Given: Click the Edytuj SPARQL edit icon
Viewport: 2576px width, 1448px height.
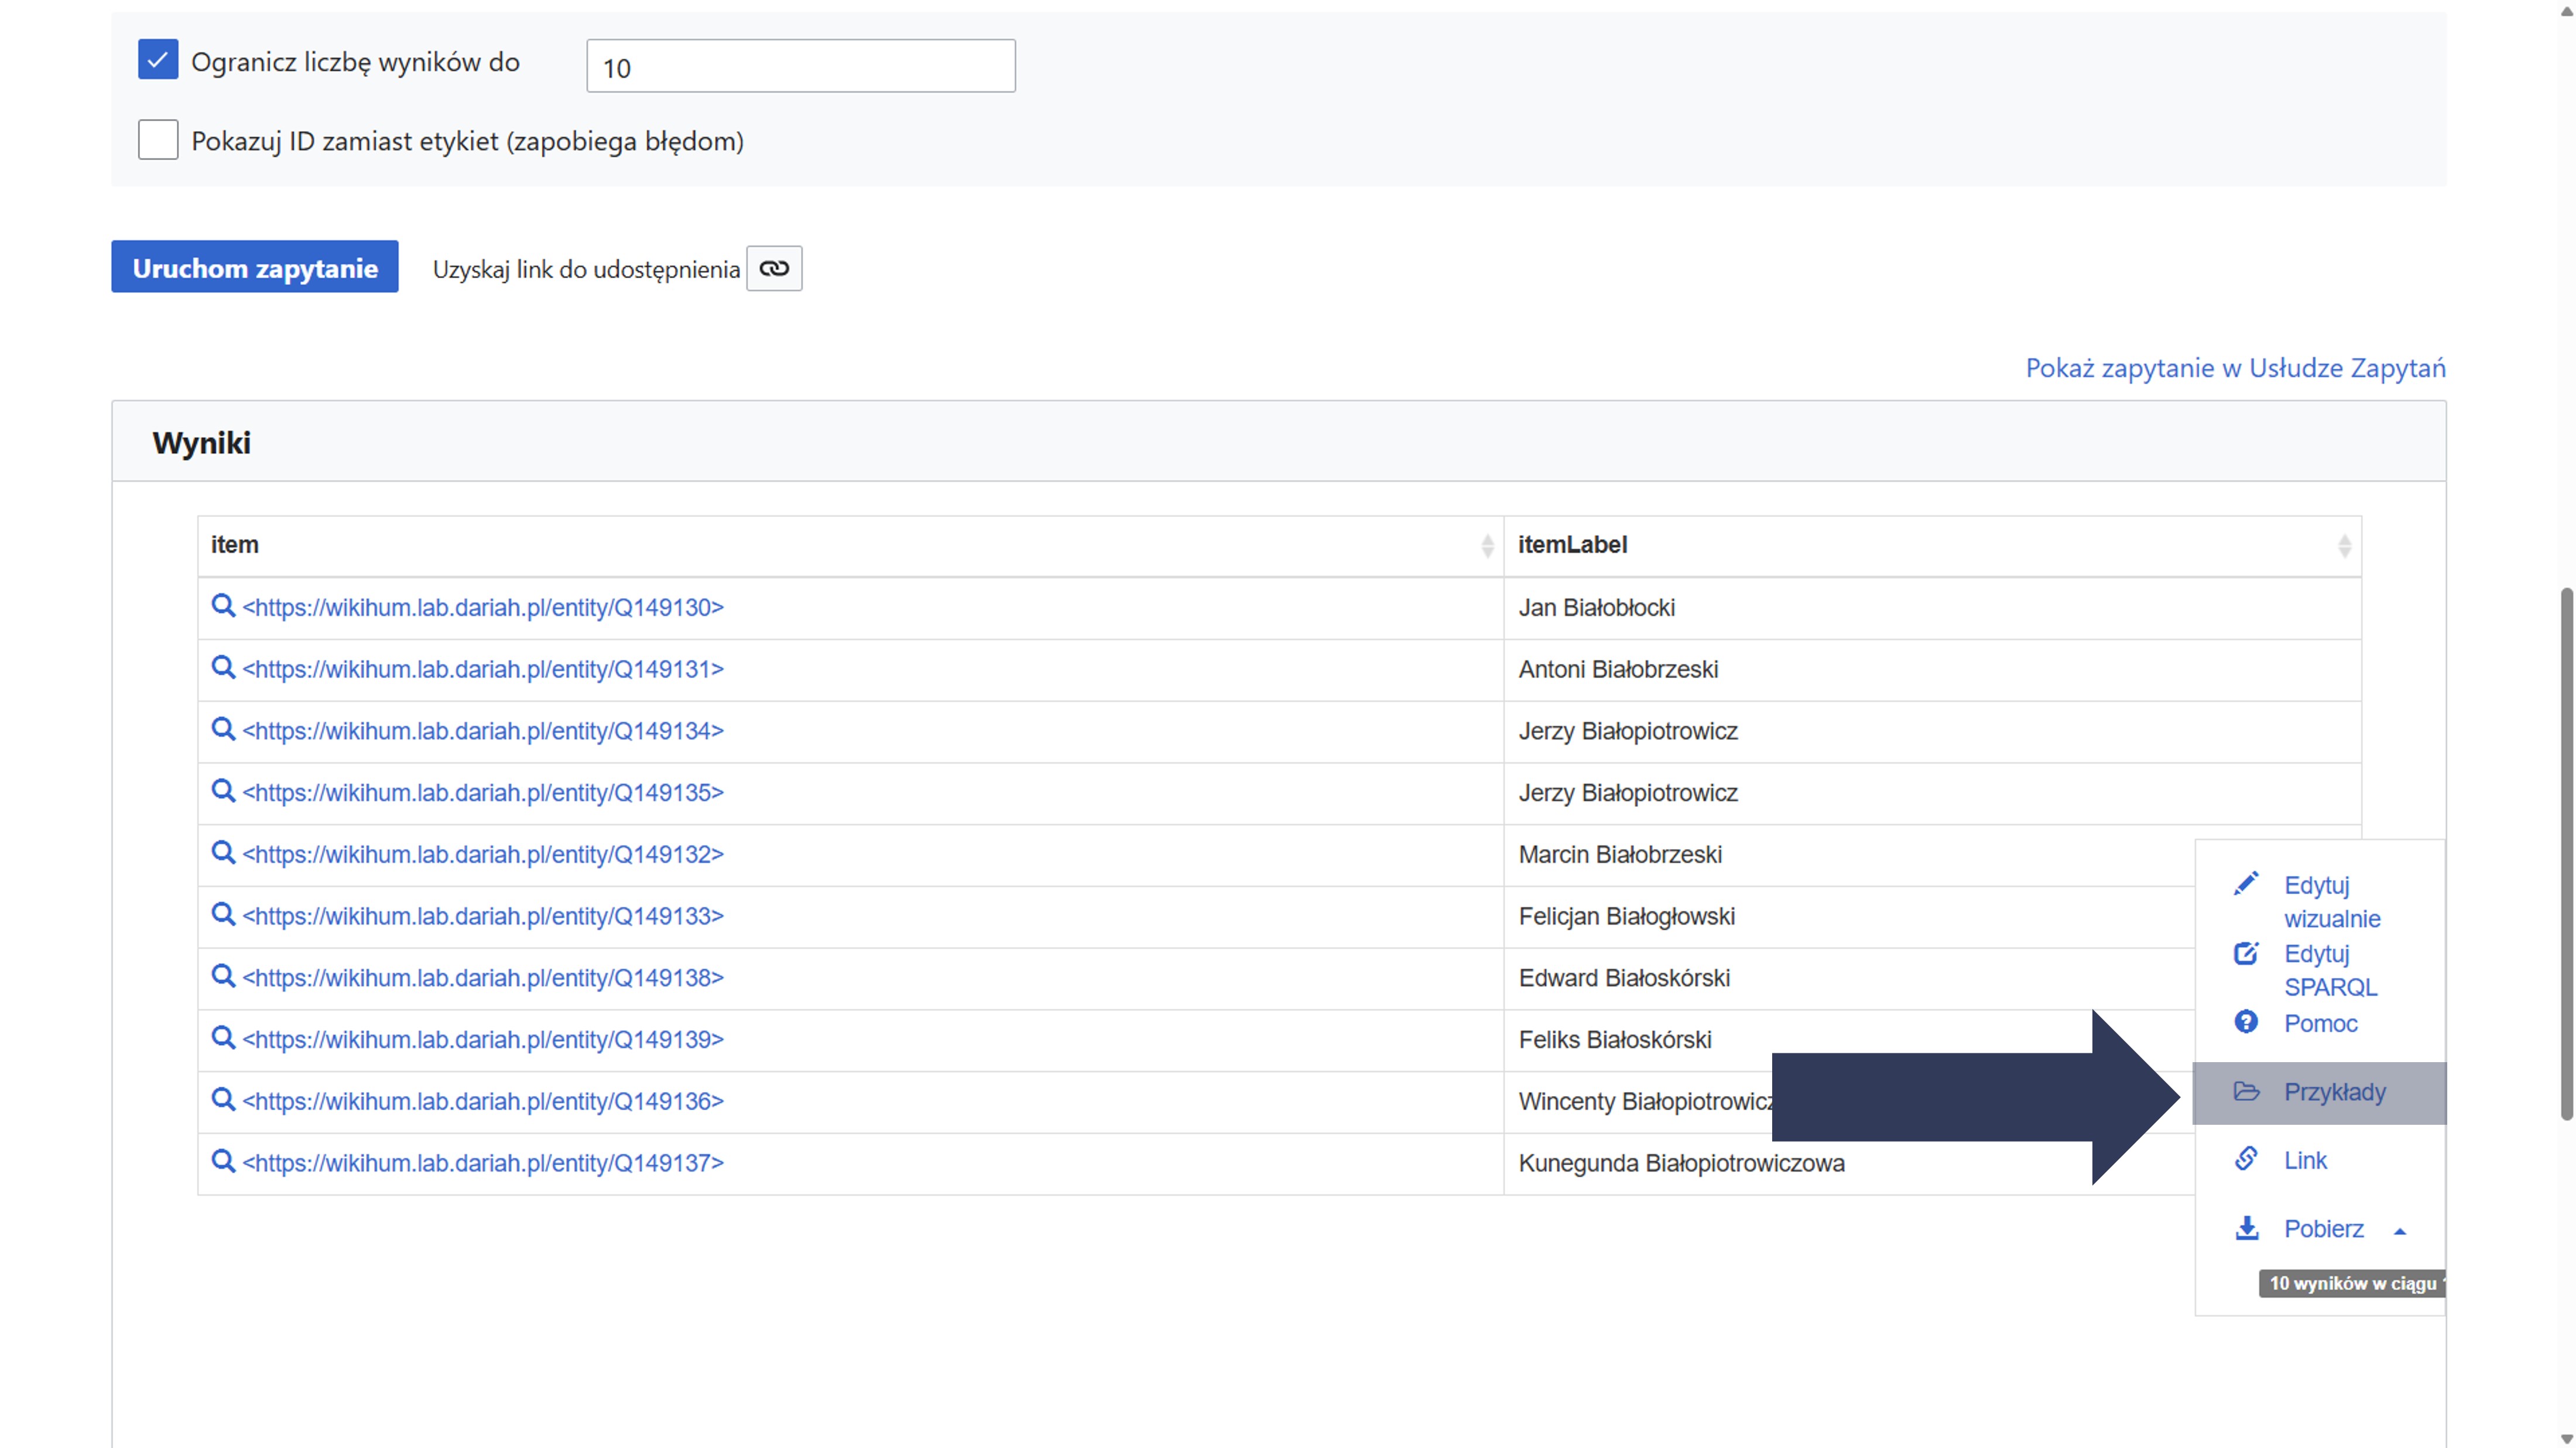Looking at the screenshot, I should click(2246, 953).
